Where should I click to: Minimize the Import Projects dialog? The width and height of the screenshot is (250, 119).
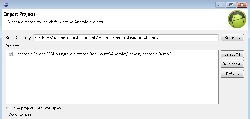[x=220, y=5]
